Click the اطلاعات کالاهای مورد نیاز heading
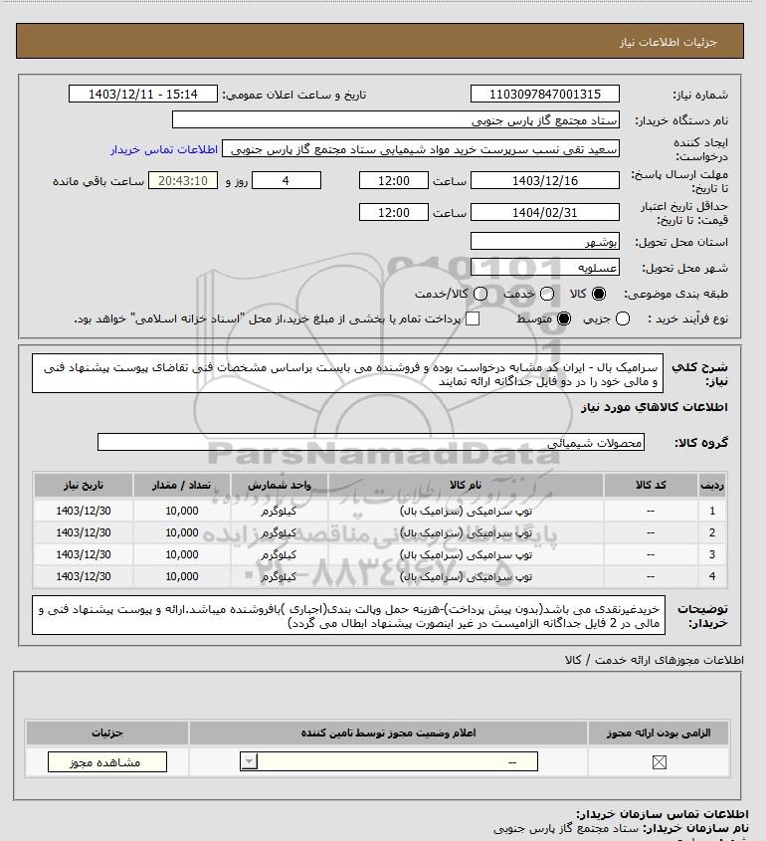Image resolution: width=766 pixels, height=841 pixels. 654,407
